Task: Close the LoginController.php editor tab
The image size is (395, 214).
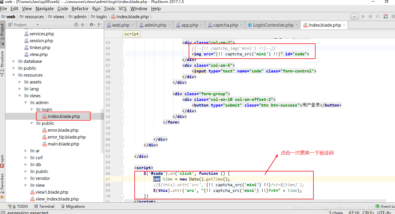Action: tap(297, 25)
